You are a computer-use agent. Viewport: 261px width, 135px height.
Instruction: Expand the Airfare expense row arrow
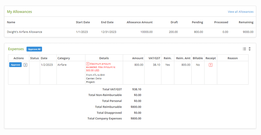click(x=25, y=65)
